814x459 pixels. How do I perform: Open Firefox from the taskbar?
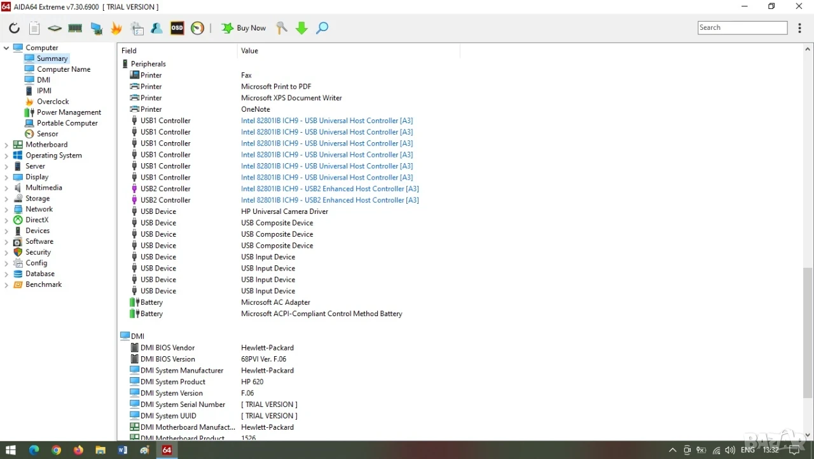pos(78,450)
